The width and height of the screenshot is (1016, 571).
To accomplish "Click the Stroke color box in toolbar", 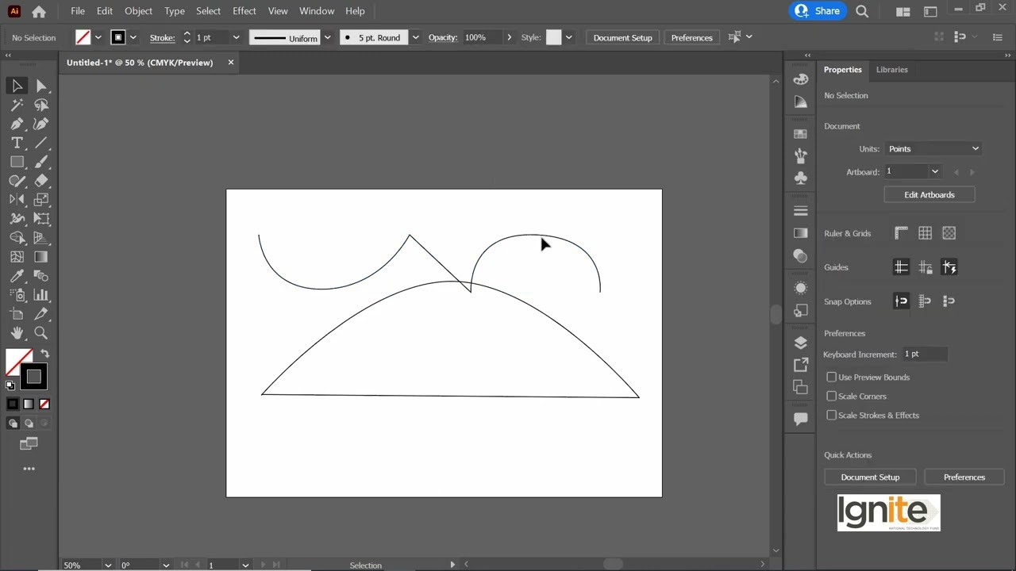I will [33, 376].
